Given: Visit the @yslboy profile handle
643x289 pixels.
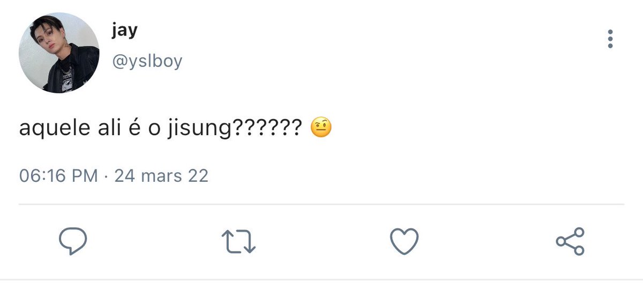Looking at the screenshot, I should point(147,61).
